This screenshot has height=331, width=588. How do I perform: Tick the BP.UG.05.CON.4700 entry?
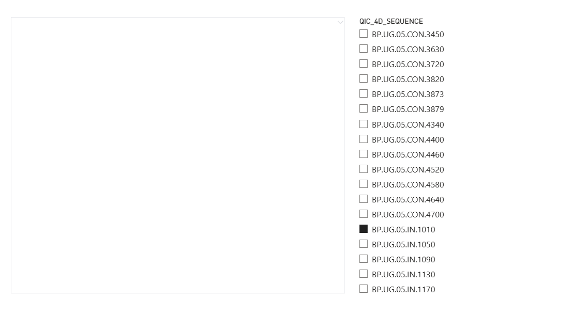(x=364, y=214)
